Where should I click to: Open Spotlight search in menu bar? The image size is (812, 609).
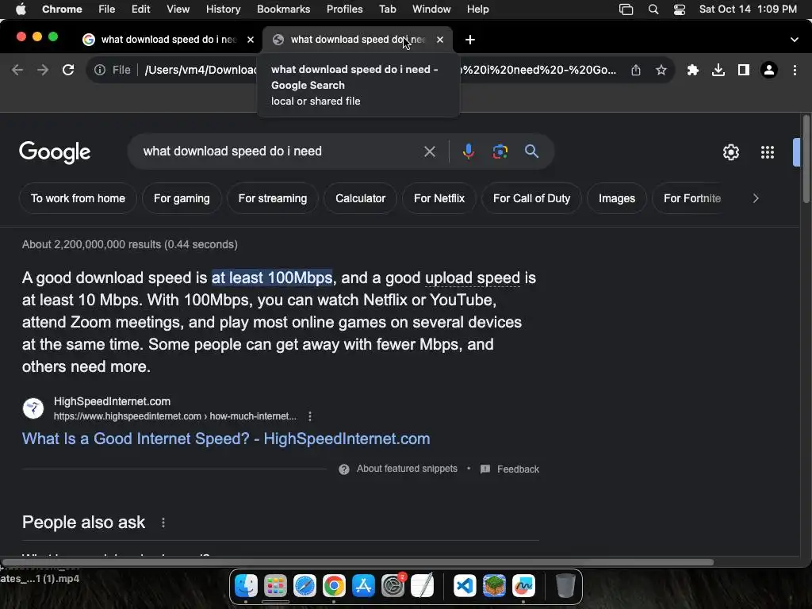point(653,10)
